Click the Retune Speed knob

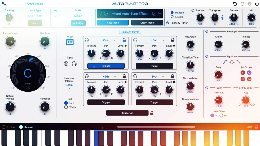click(10, 41)
